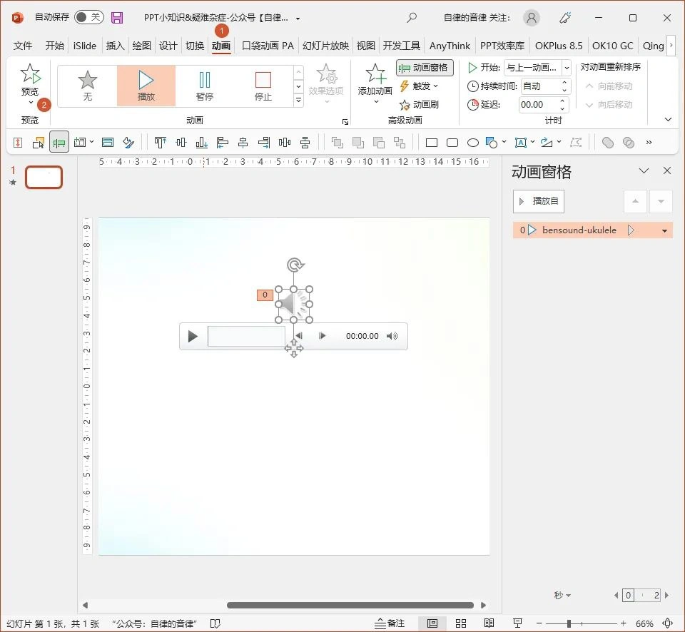
Task: Open the 触发 (Trigger) dropdown
Action: tap(421, 86)
